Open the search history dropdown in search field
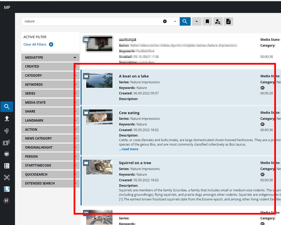Image resolution: width=281 pixels, height=225 pixels. [x=175, y=21]
